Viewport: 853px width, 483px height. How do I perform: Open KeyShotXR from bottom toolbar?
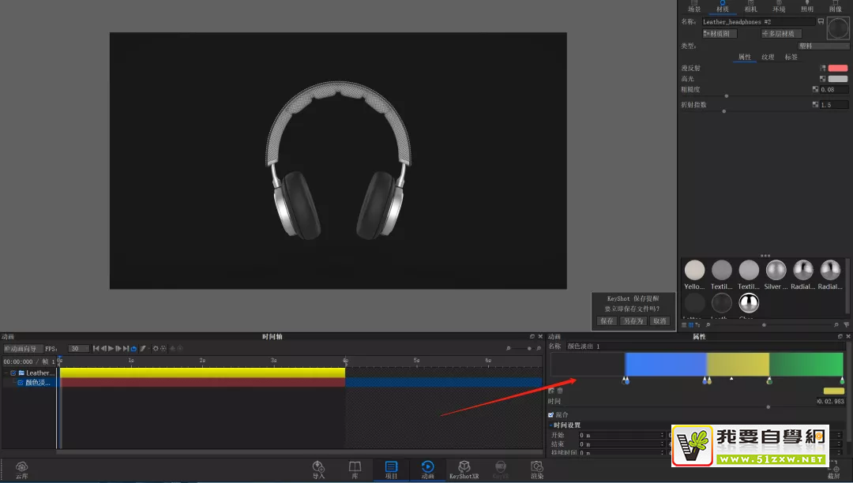464,467
